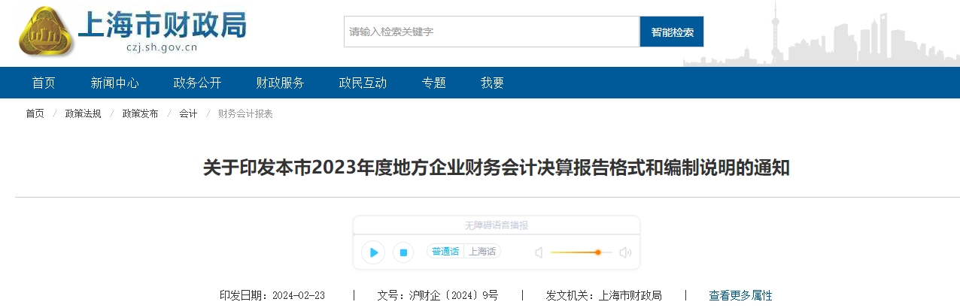960x308 pixels.
Task: Go to 会计 in the breadcrumb
Action: [x=188, y=113]
